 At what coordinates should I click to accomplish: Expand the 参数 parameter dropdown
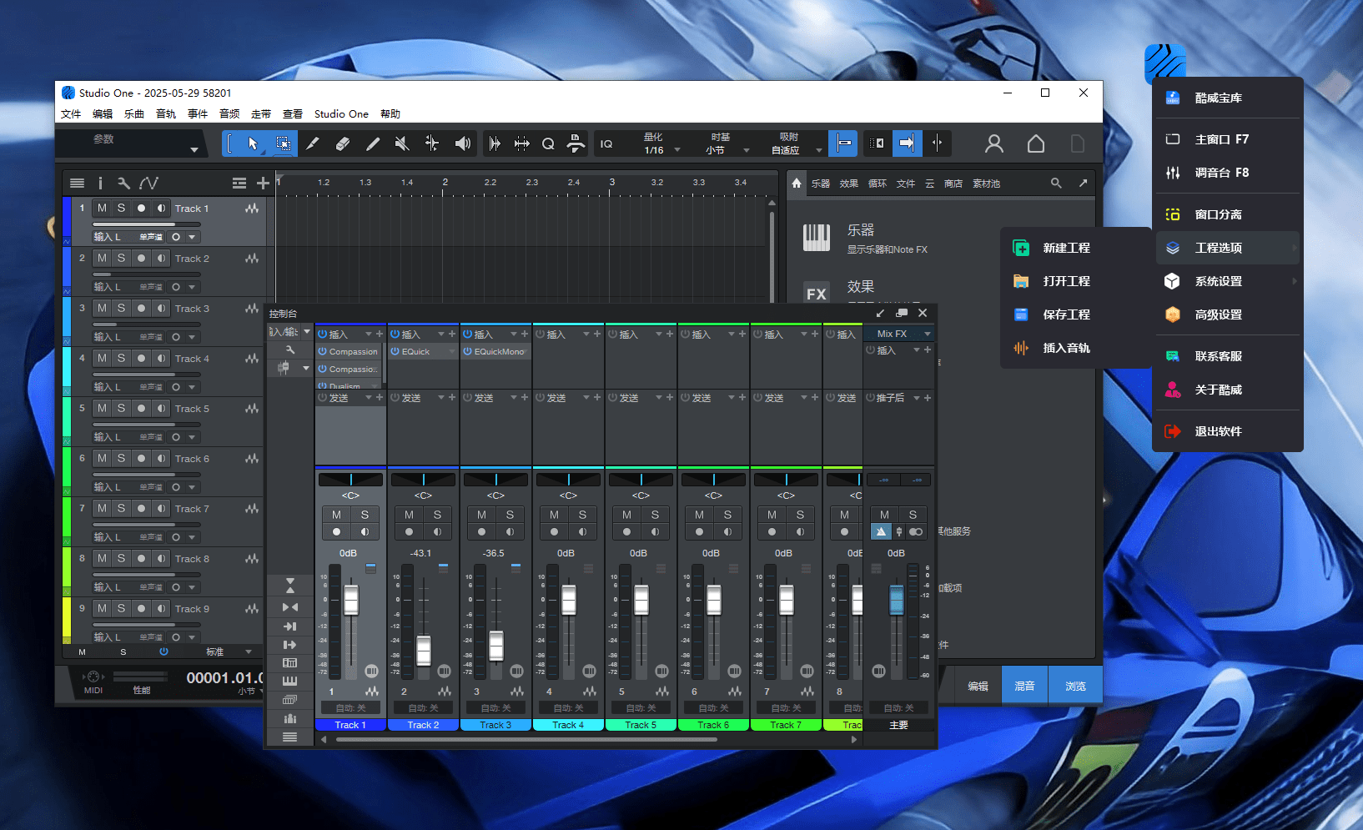click(x=194, y=150)
